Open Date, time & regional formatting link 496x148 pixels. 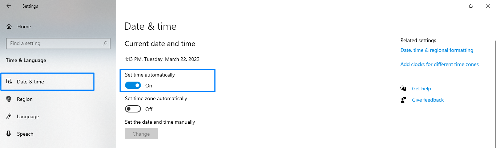(437, 50)
